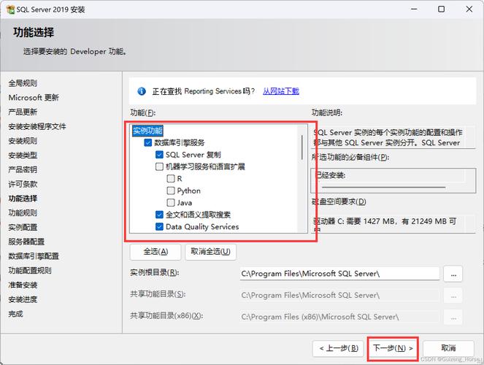The height and width of the screenshot is (365, 484).
Task: Tick the Python feature checkbox
Action: click(x=171, y=191)
